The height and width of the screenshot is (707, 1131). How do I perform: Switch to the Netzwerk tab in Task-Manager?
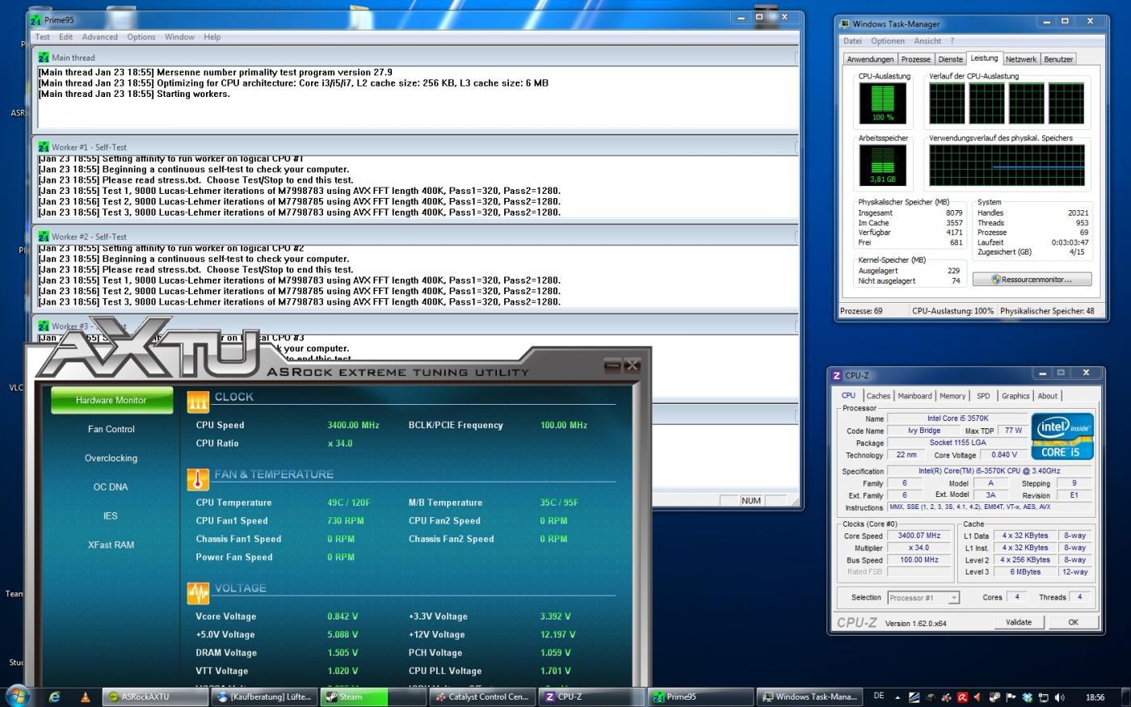(1020, 59)
